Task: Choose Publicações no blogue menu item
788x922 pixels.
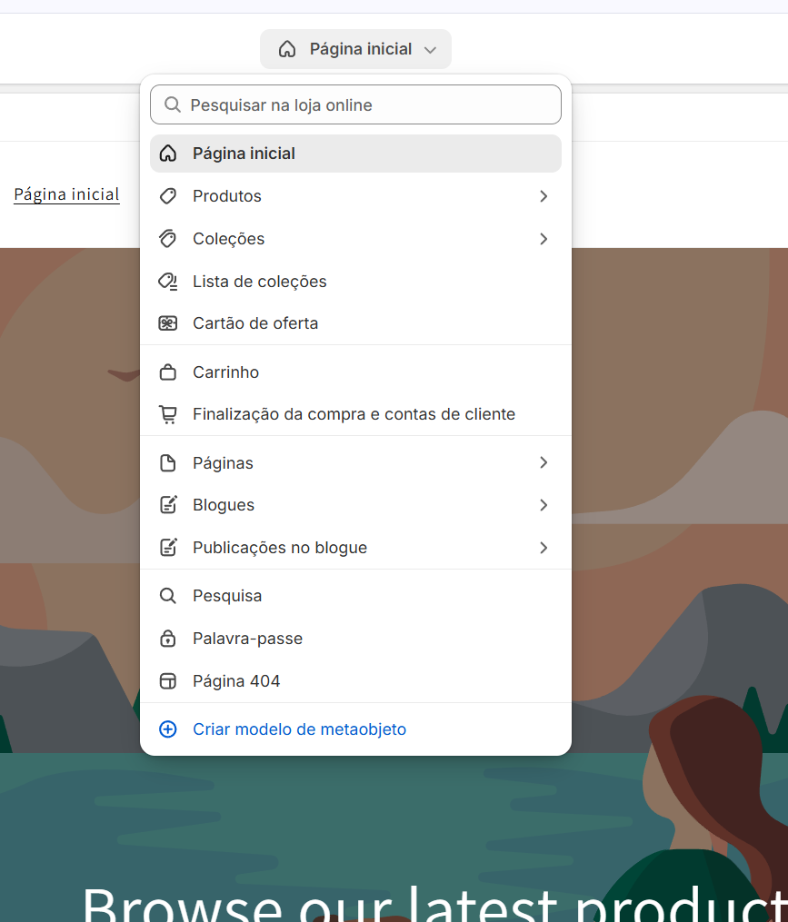Action: point(280,548)
